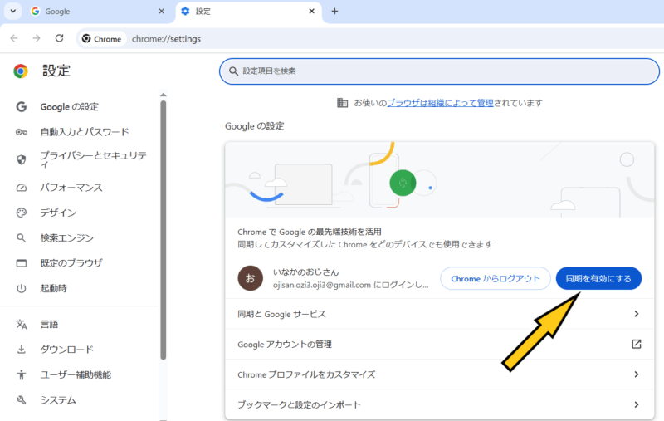Viewport: 664px width, 421px height.
Task: Click the power icon for startup
Action: click(22, 288)
